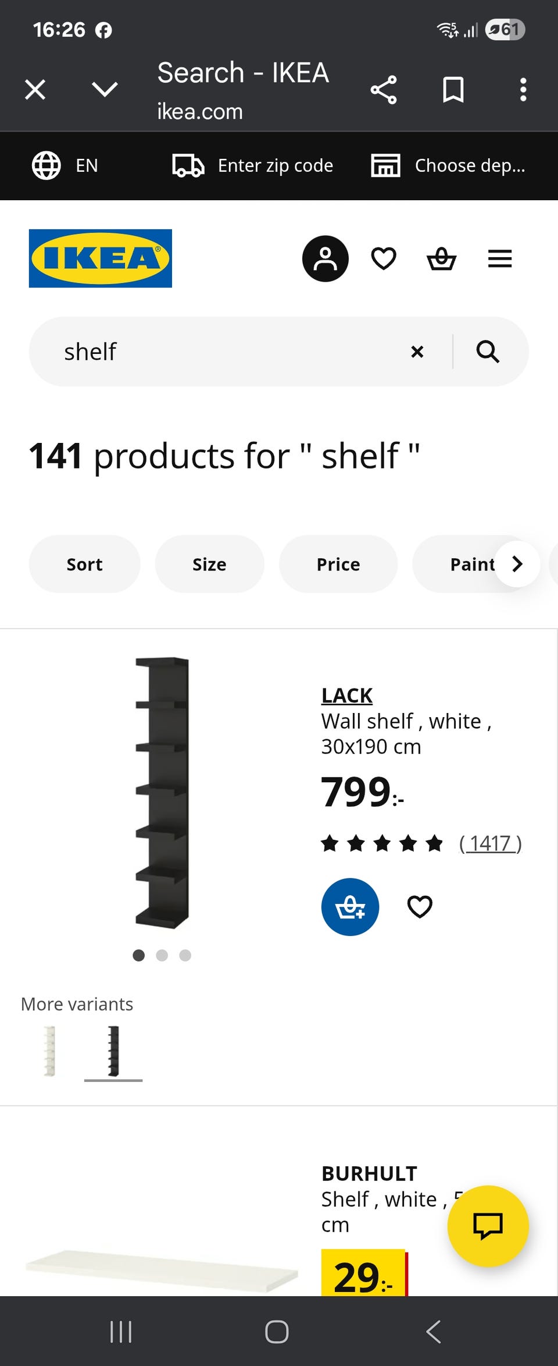Bookmark this page in browser
This screenshot has width=558, height=1366.
point(453,90)
